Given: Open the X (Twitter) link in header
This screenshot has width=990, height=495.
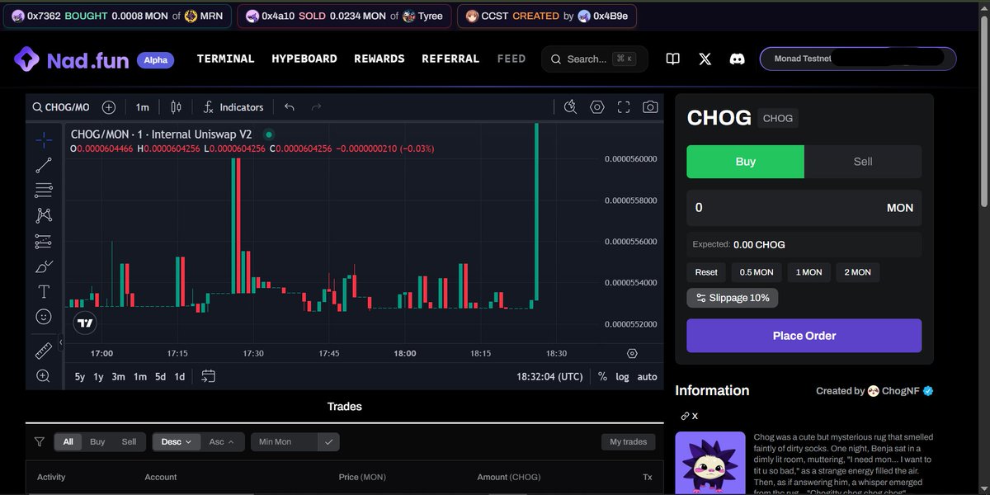Looking at the screenshot, I should [705, 59].
